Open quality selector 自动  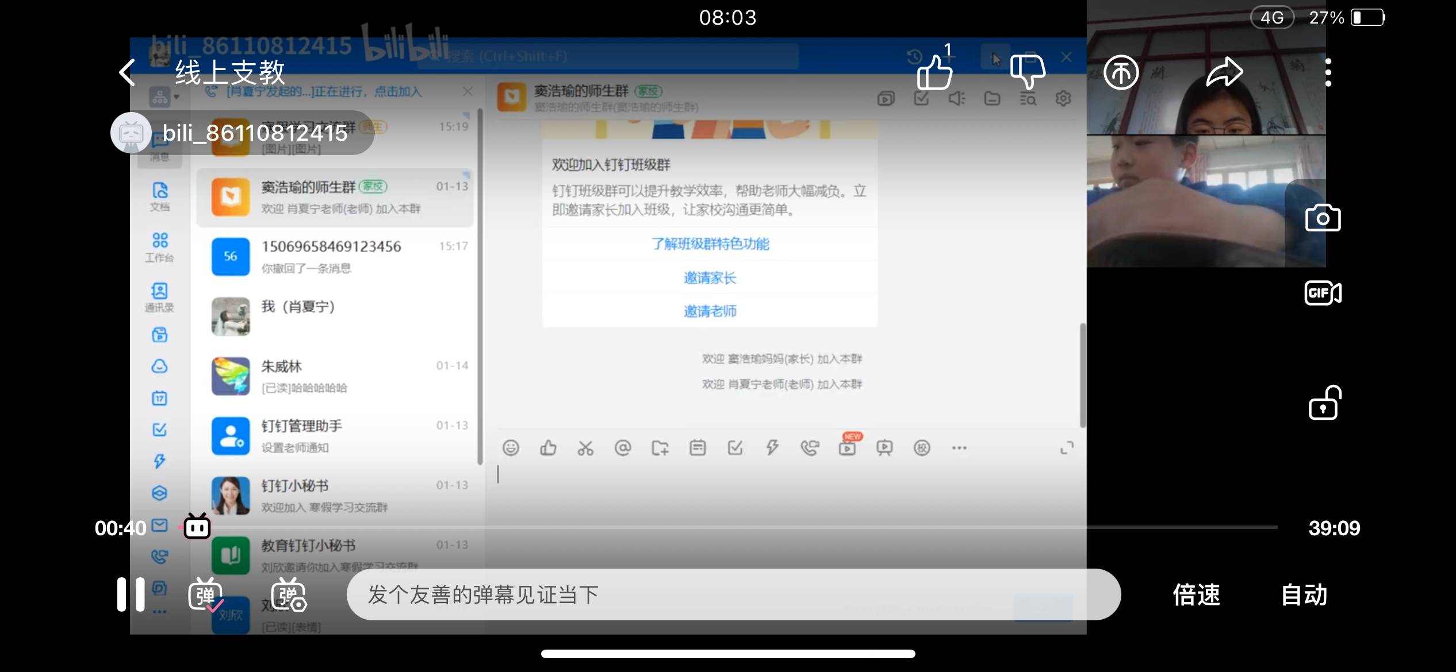pos(1304,594)
